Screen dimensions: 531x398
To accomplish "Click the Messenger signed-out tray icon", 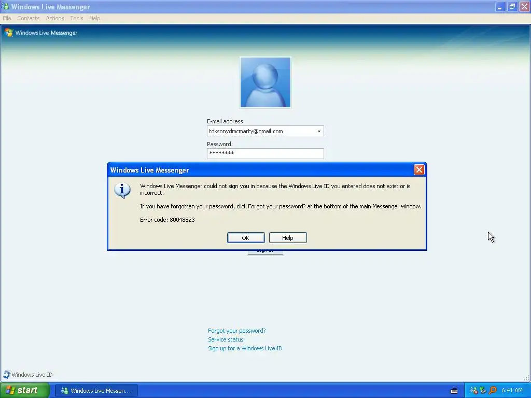I will (x=474, y=391).
